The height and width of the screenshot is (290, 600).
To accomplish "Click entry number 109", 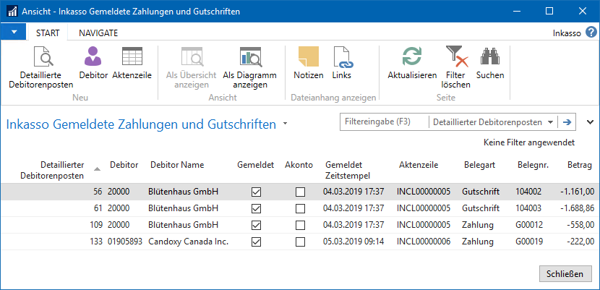I will pyautogui.click(x=96, y=226).
